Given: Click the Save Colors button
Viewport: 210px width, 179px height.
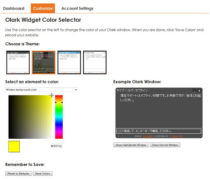Looking at the screenshot, I should click(43, 174).
